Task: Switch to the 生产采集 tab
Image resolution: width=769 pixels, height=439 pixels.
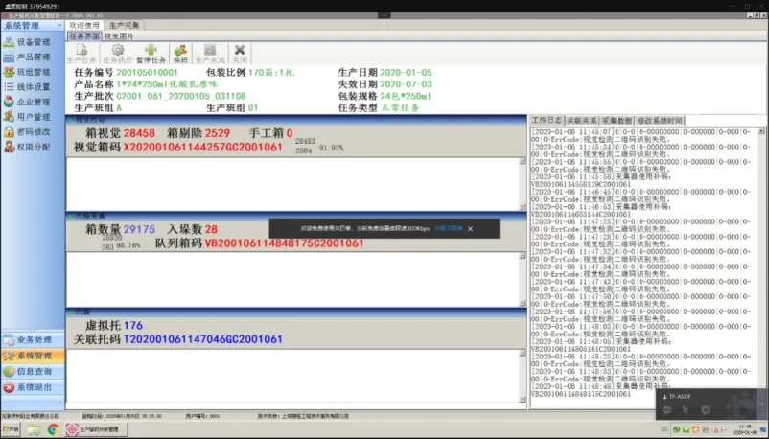Action: coord(124,25)
